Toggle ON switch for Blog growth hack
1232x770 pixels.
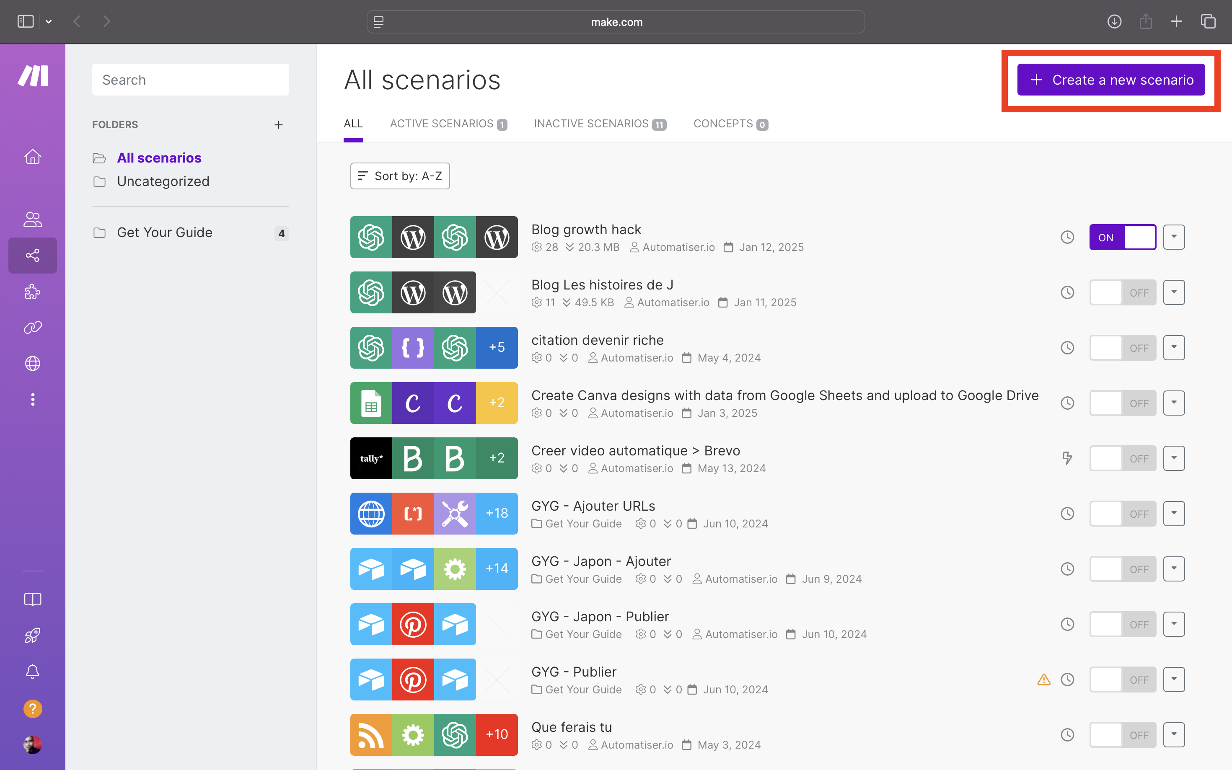tap(1123, 237)
